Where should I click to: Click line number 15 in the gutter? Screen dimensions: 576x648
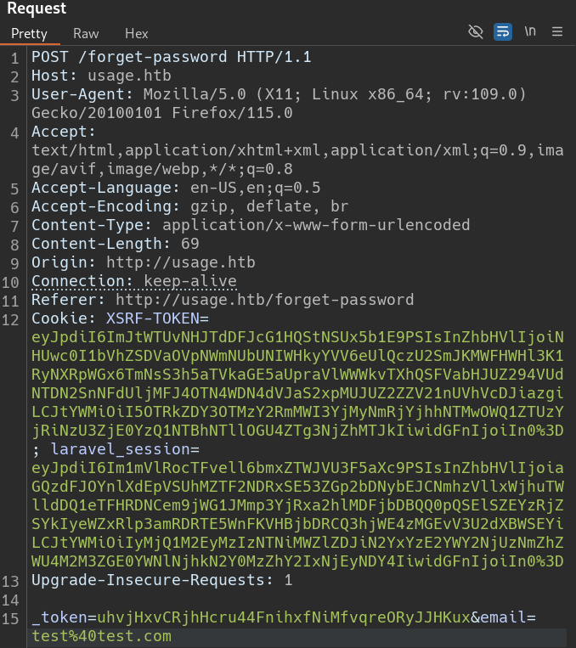(x=13, y=617)
